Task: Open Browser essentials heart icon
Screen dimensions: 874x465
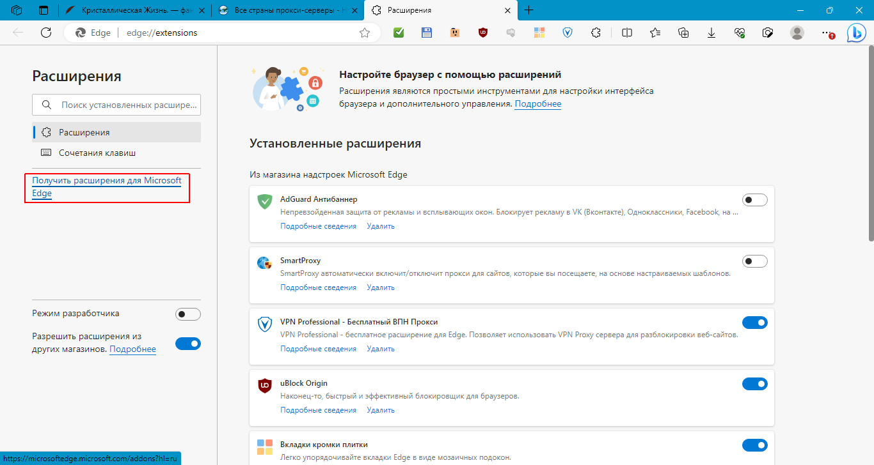Action: click(740, 33)
